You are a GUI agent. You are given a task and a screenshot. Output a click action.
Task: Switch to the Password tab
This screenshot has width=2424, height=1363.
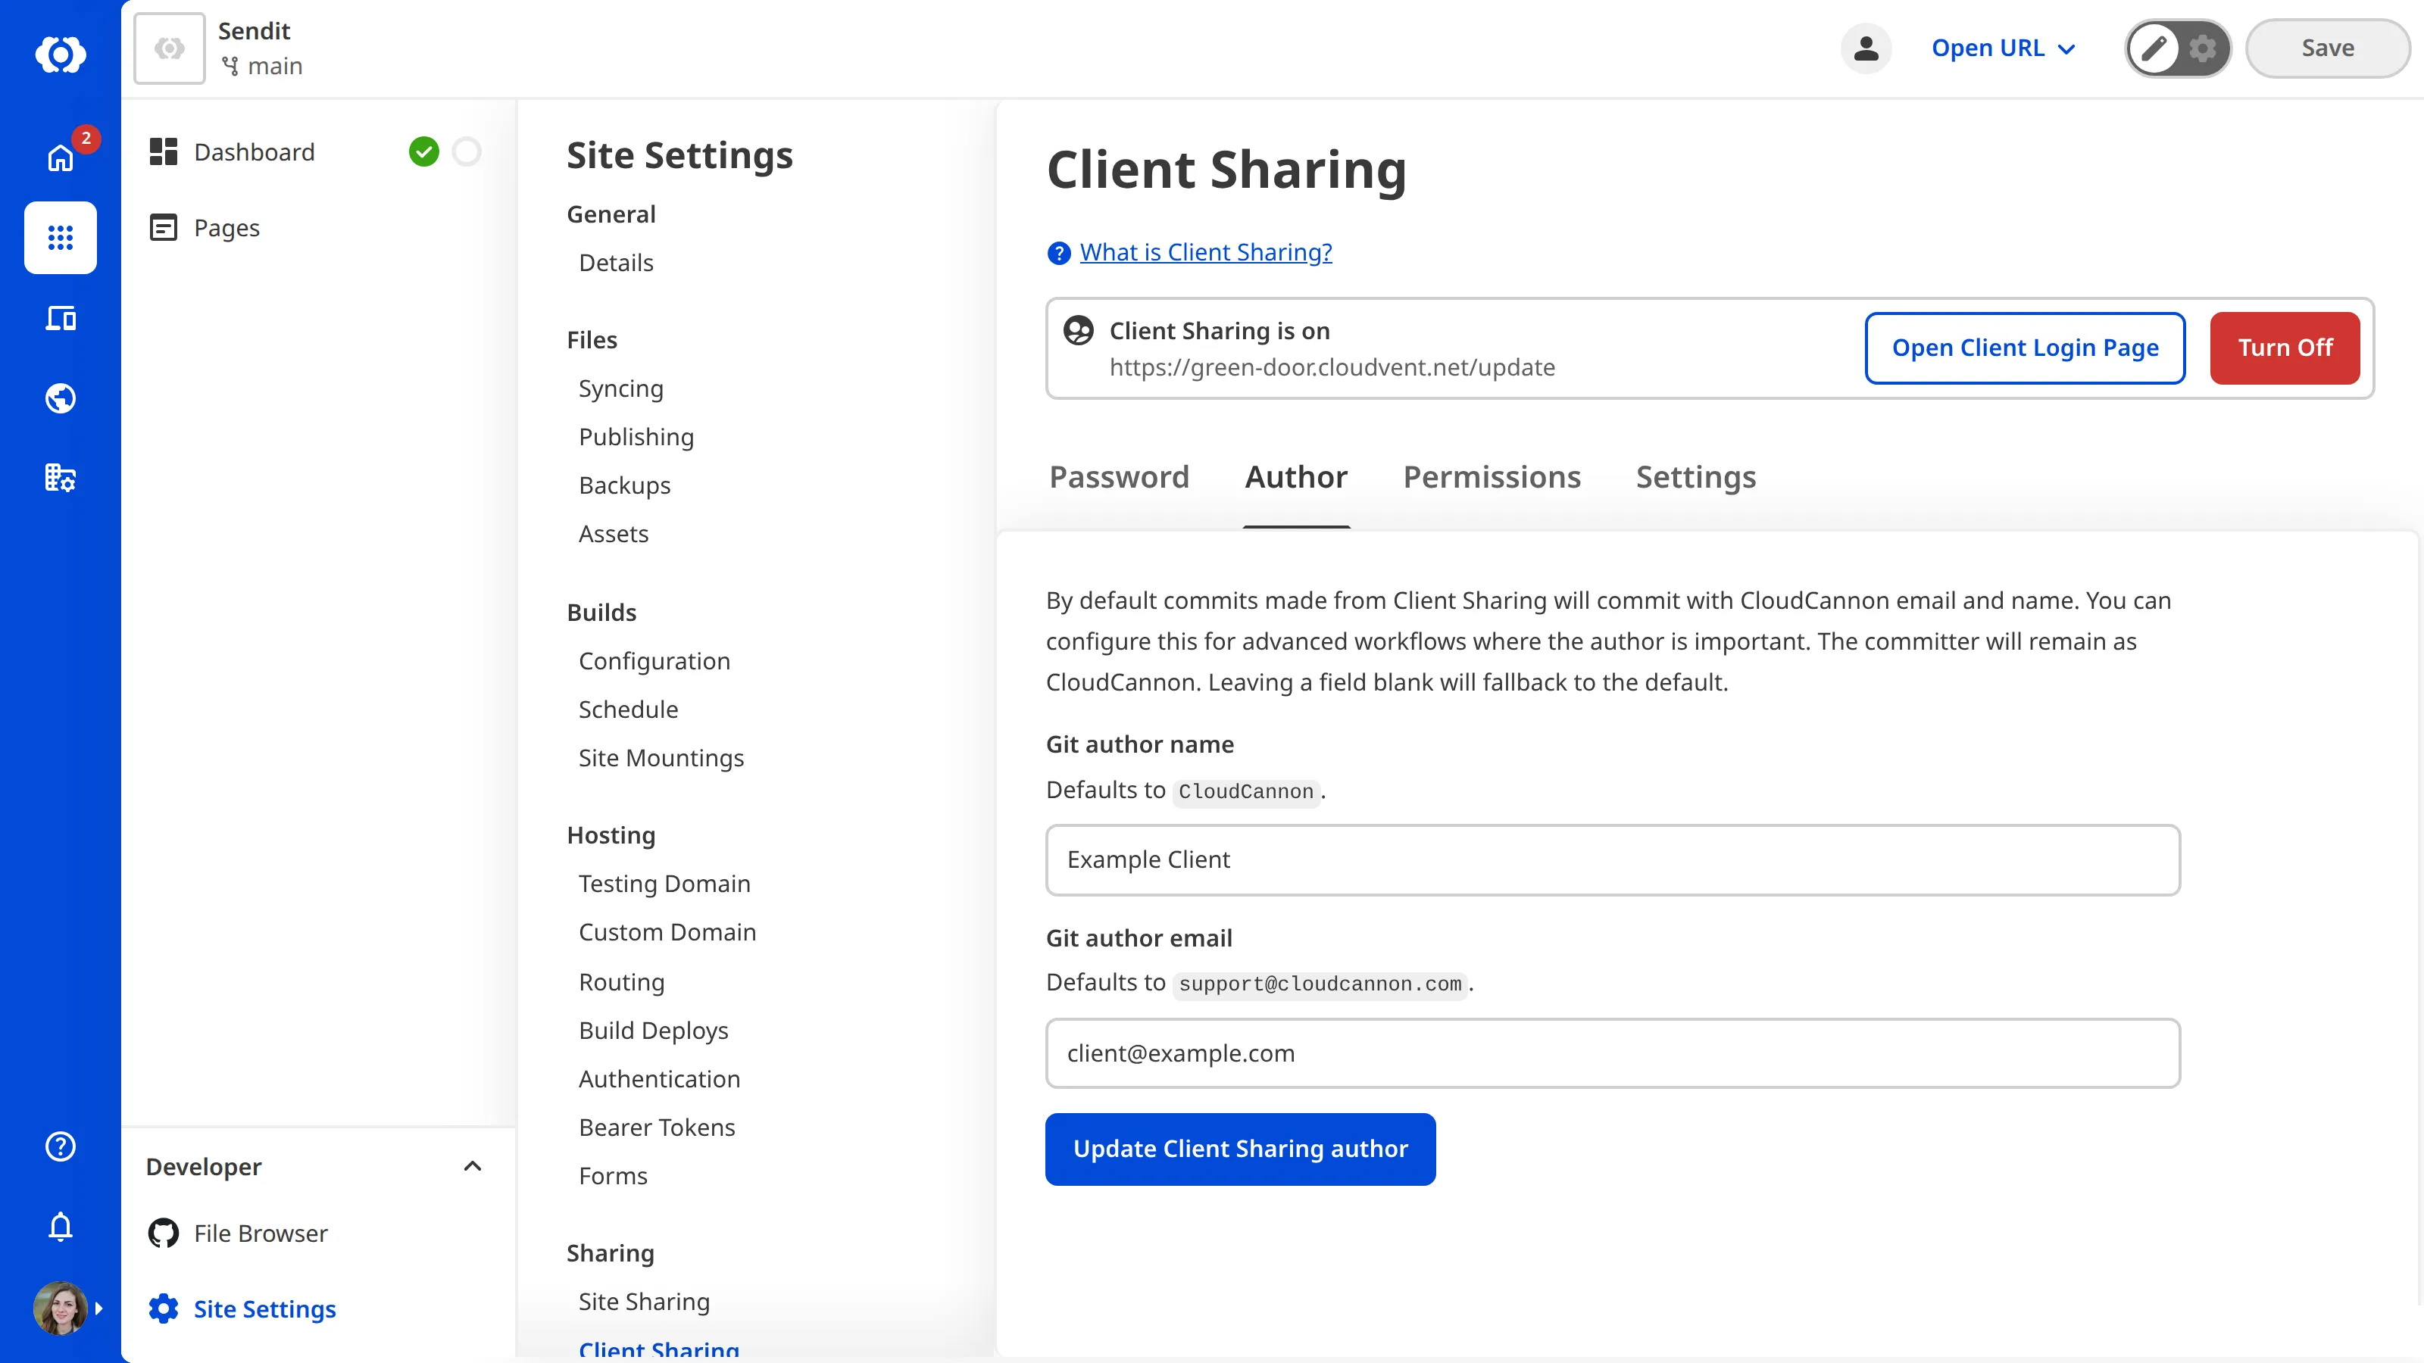[1119, 478]
